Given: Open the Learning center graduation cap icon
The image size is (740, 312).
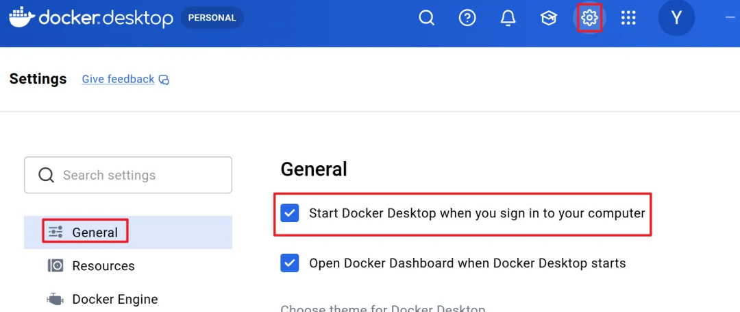Looking at the screenshot, I should [548, 19].
